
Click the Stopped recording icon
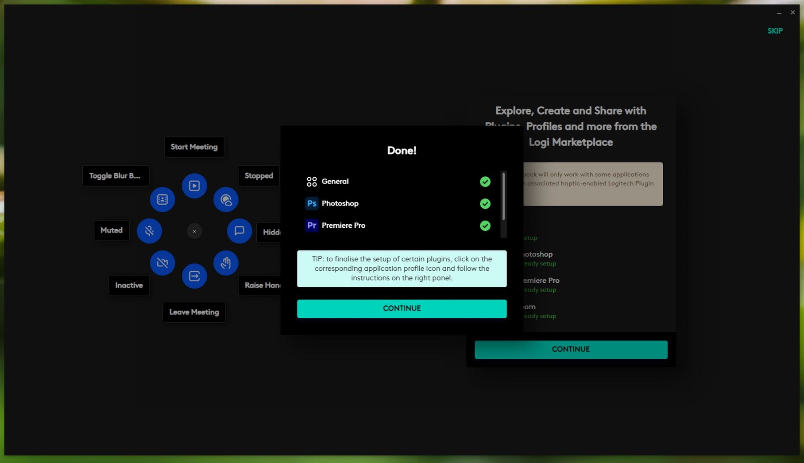tap(226, 199)
